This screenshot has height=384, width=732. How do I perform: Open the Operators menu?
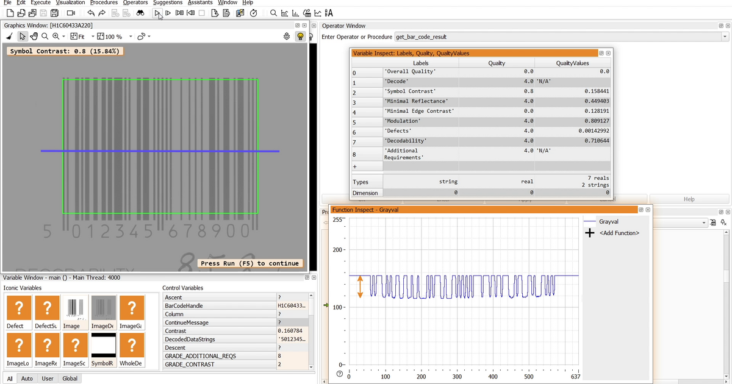(135, 2)
